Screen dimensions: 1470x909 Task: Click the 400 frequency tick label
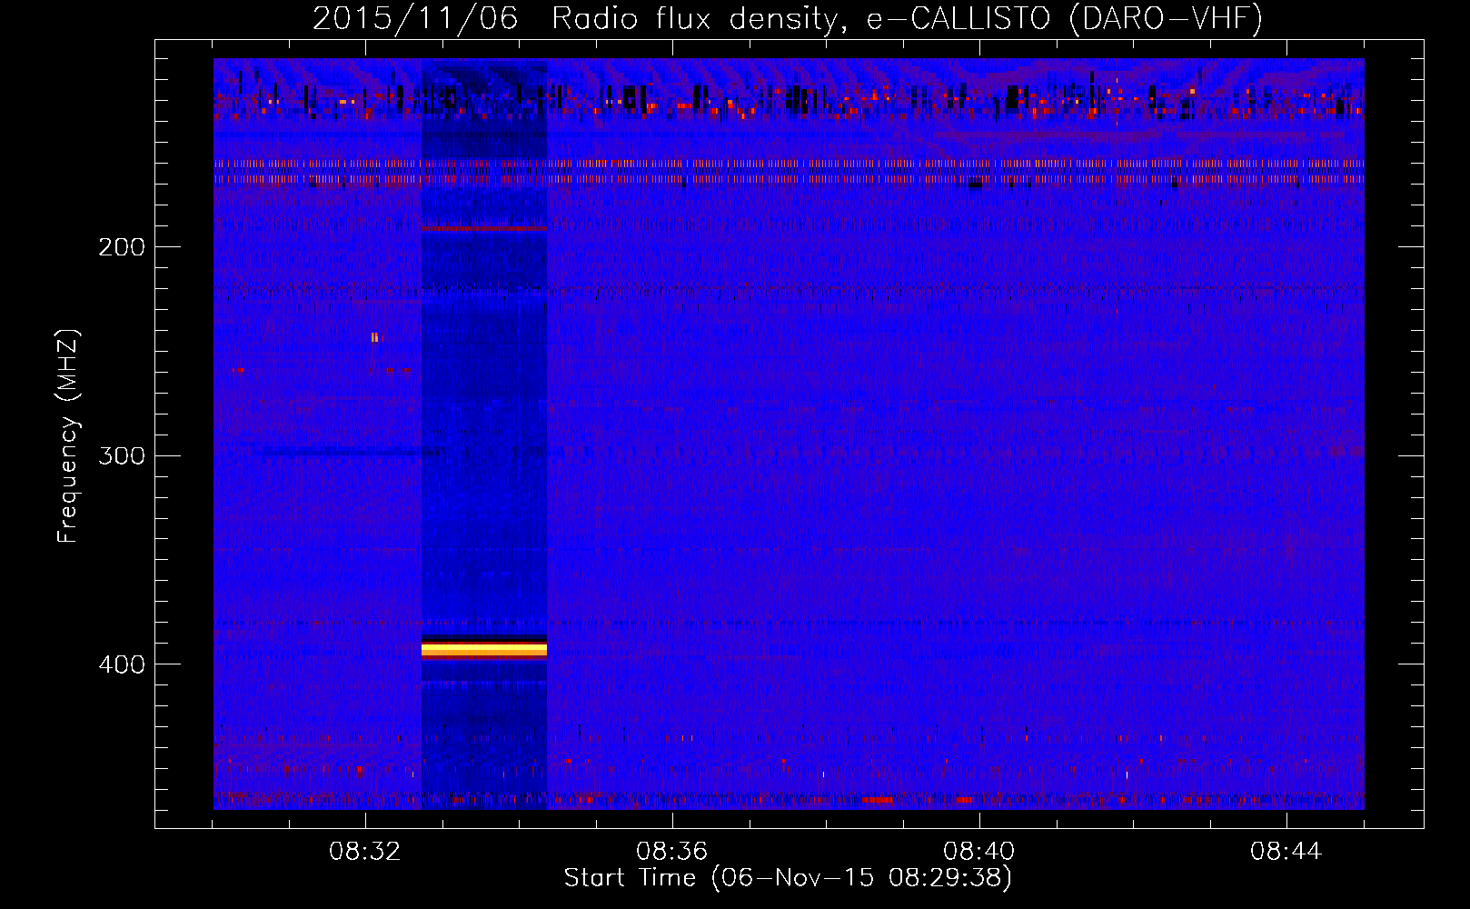pos(122,664)
